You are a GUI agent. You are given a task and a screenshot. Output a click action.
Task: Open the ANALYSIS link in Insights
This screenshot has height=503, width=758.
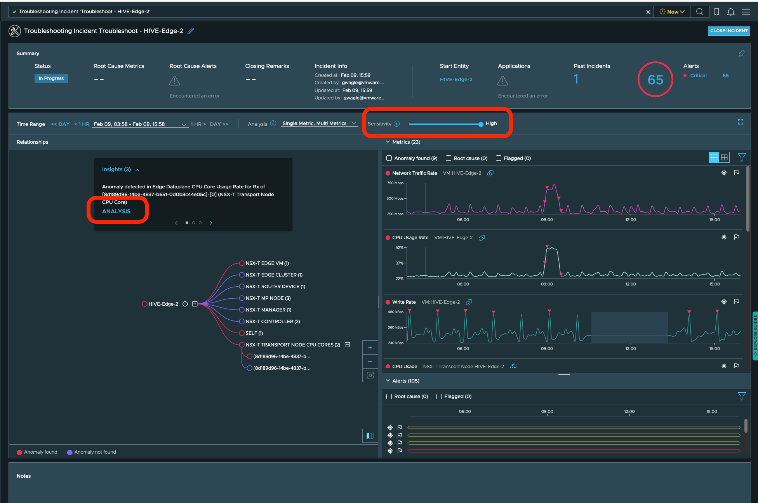coord(116,211)
